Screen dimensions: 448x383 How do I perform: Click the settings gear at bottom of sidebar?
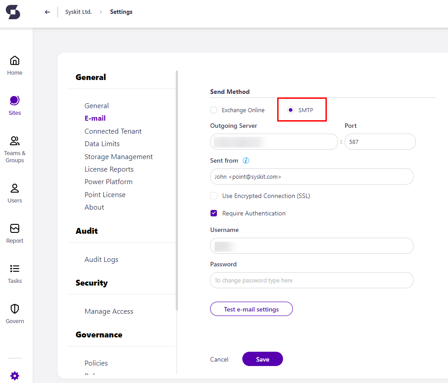[15, 376]
